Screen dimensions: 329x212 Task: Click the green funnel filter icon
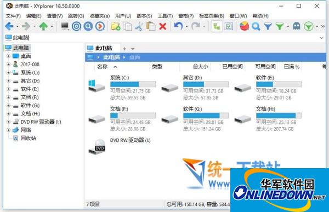(280, 26)
